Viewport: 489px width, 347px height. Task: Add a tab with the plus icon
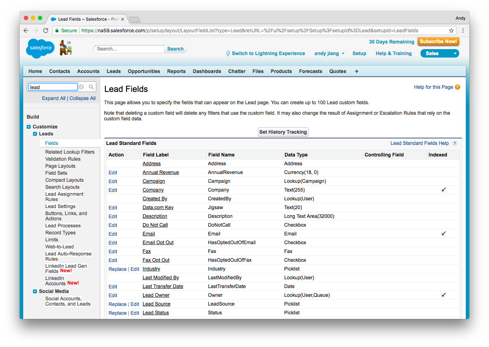click(x=357, y=71)
